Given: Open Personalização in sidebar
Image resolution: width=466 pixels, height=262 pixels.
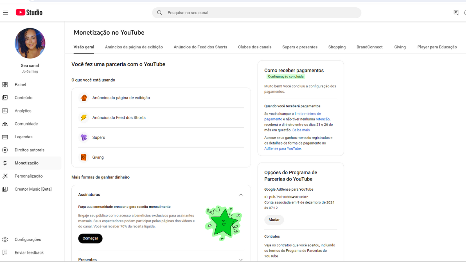Looking at the screenshot, I should tap(31, 176).
